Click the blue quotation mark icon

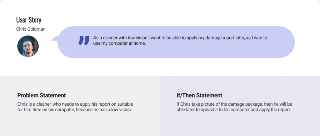pyautogui.click(x=83, y=41)
